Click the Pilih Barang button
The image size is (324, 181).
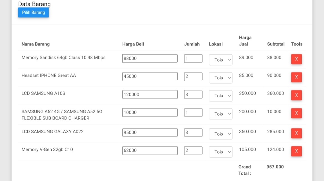[33, 13]
